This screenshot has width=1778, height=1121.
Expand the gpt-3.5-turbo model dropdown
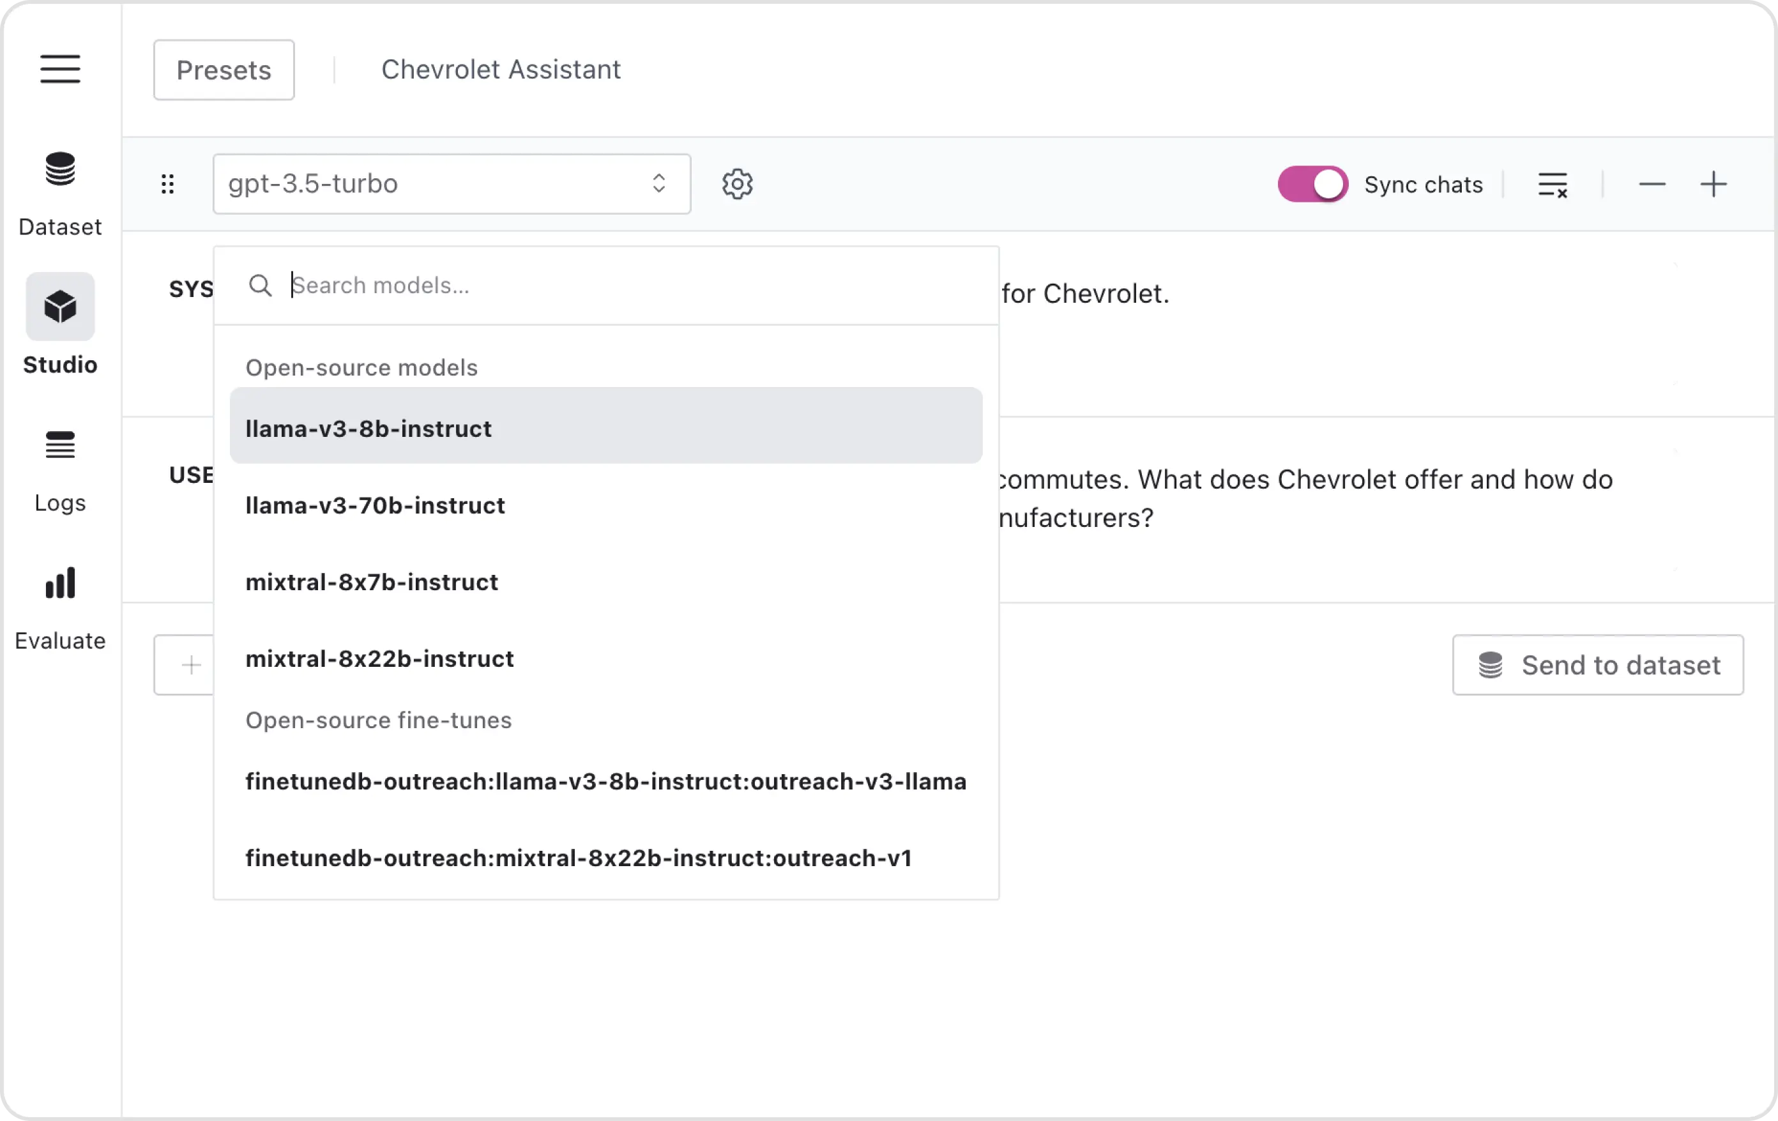(451, 184)
